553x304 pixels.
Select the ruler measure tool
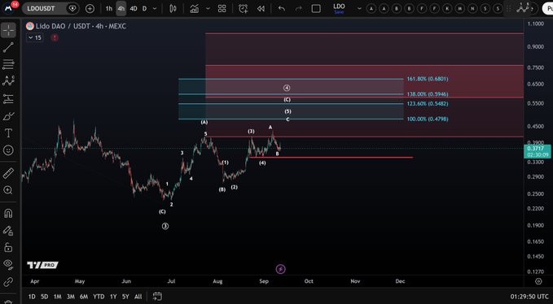pyautogui.click(x=8, y=173)
